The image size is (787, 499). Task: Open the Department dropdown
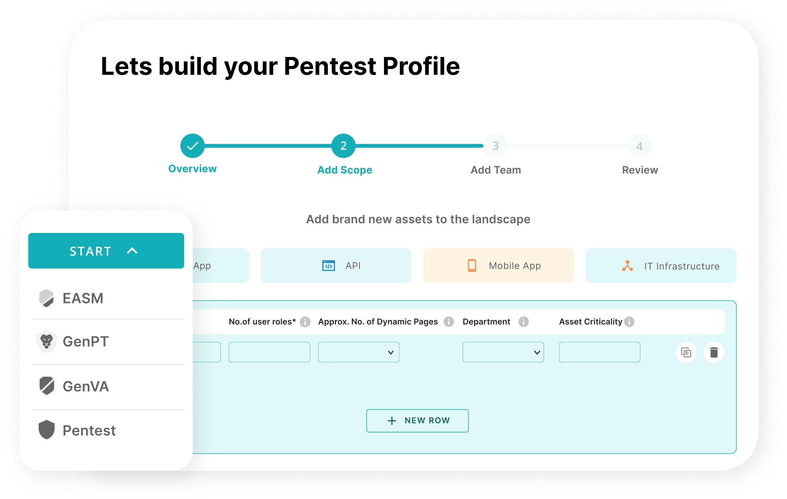[x=503, y=352]
